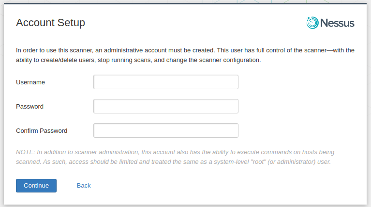
Task: Select the Confirm Password input field
Action: point(165,130)
